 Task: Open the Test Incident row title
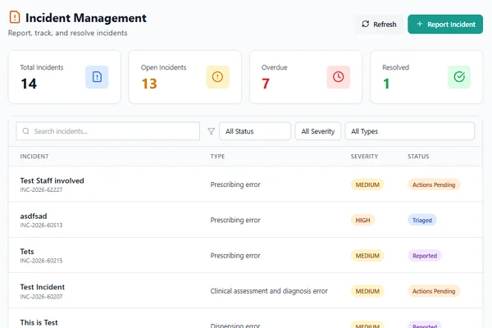click(43, 287)
